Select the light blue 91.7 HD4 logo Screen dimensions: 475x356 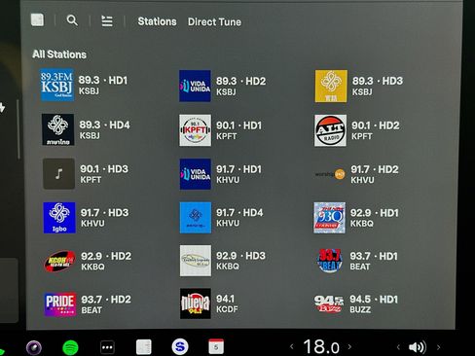pos(196,218)
